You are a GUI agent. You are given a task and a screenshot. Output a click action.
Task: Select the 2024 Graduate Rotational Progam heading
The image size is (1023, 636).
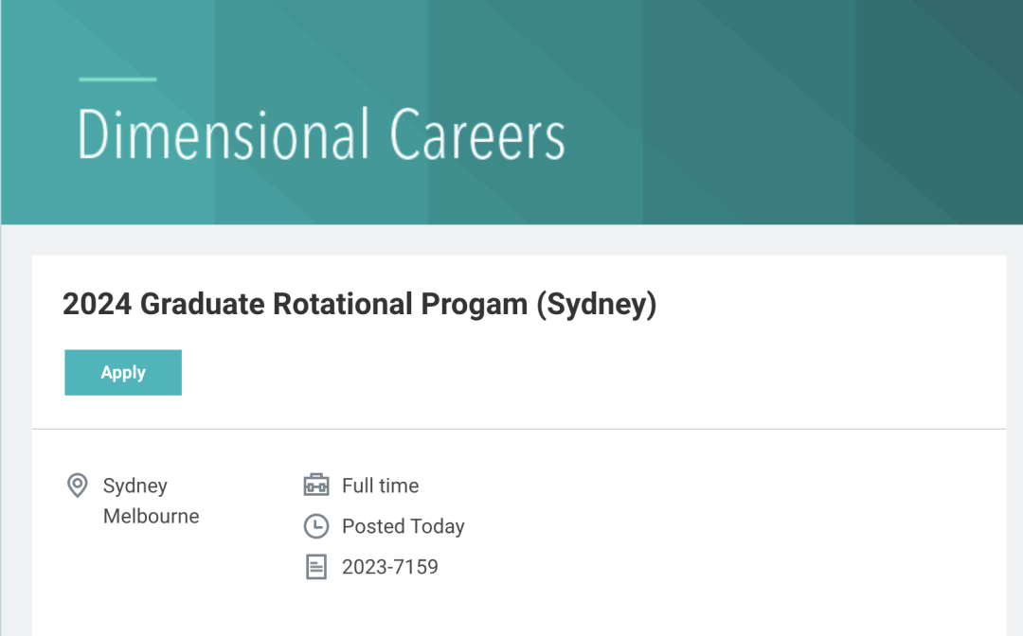point(360,305)
